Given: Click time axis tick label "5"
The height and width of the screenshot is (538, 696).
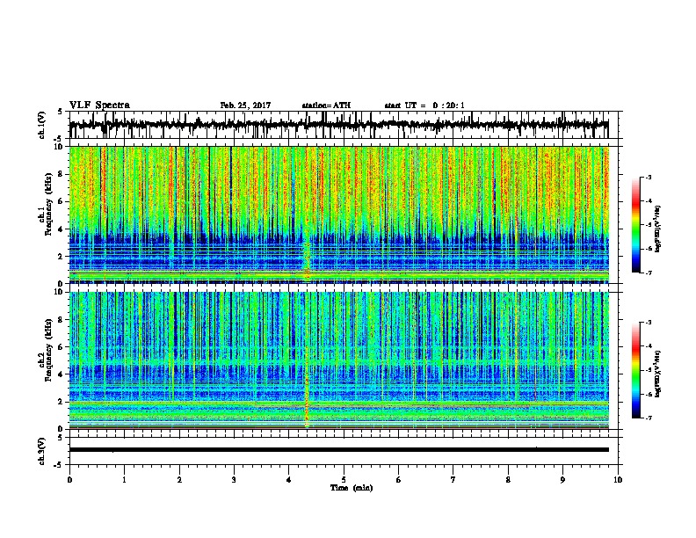Looking at the screenshot, I should point(344,480).
